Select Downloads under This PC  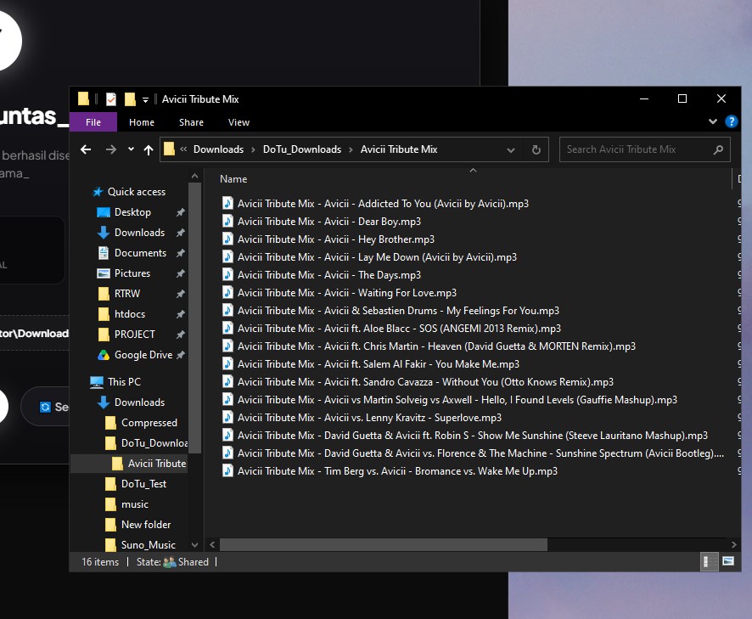139,402
